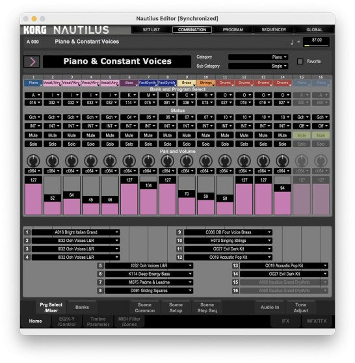Click the volume fader of timbre 11 at 50
The width and height of the screenshot is (355, 363).
(225, 196)
